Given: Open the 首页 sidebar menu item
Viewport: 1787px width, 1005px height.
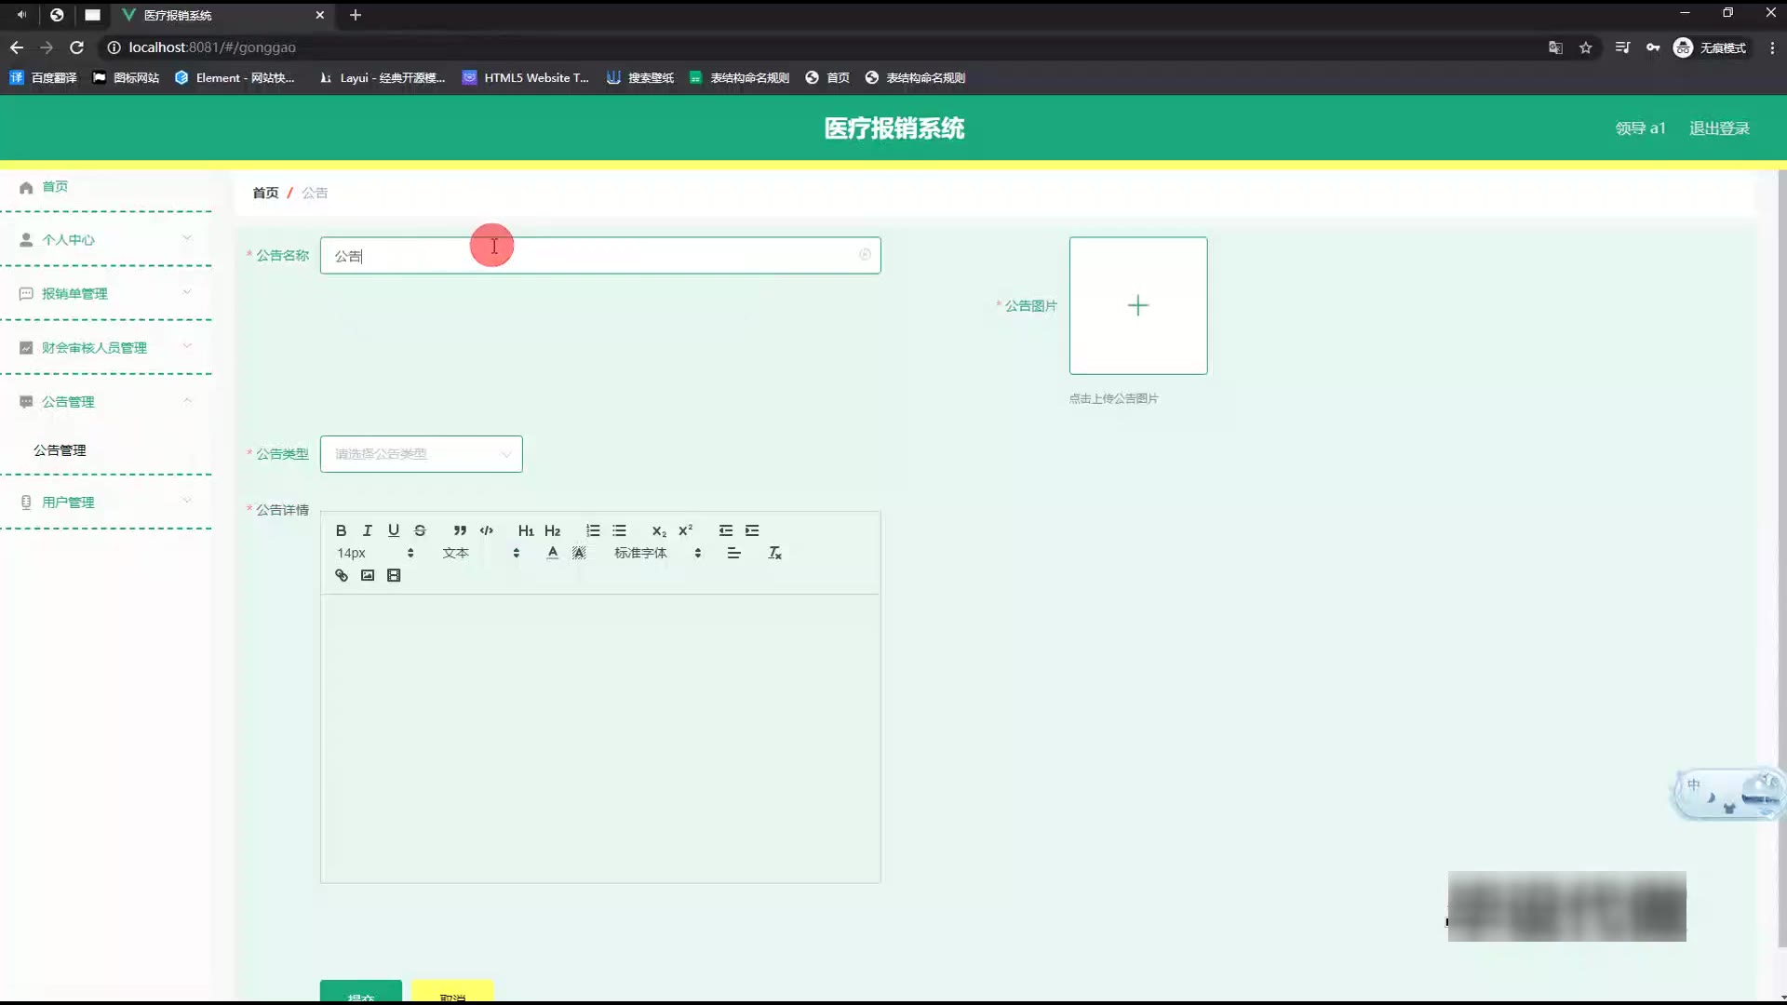Looking at the screenshot, I should coord(54,186).
